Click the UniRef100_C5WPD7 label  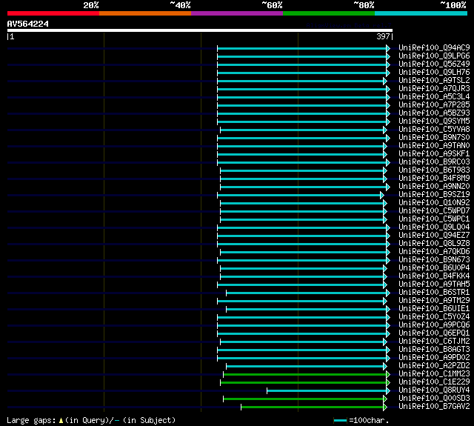coord(434,211)
